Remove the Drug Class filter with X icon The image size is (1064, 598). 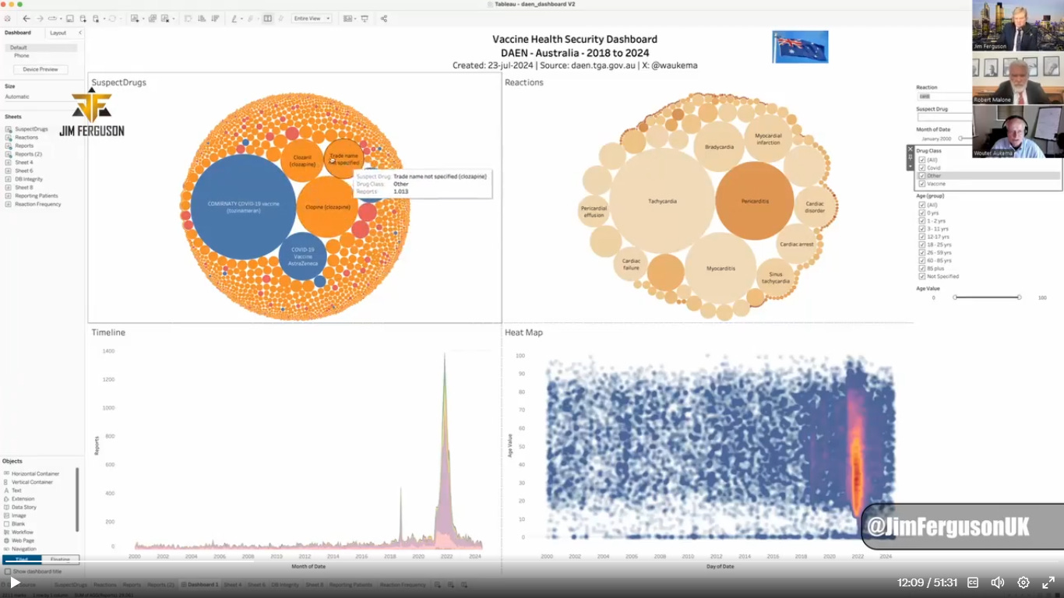[910, 148]
